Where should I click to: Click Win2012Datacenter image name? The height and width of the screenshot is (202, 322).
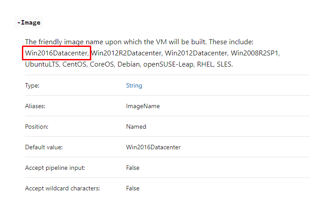(196, 53)
